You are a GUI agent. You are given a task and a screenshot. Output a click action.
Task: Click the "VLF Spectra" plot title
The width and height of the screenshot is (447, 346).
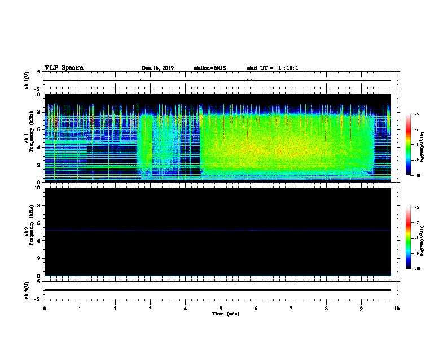[64, 68]
